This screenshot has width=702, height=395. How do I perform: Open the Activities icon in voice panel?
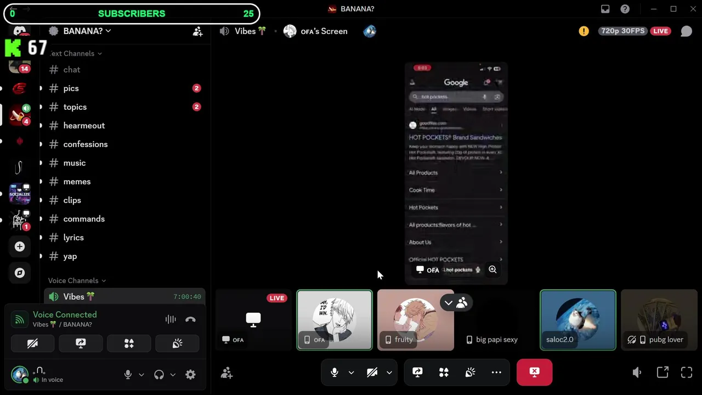[129, 343]
